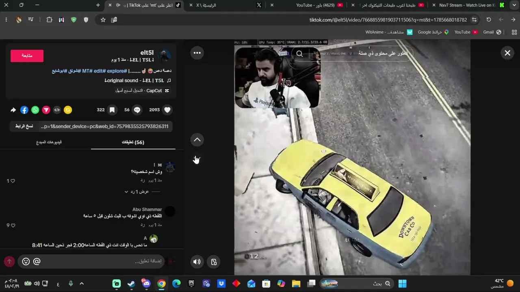
Task: Post the comment with the red arrow button
Action: tap(9, 262)
